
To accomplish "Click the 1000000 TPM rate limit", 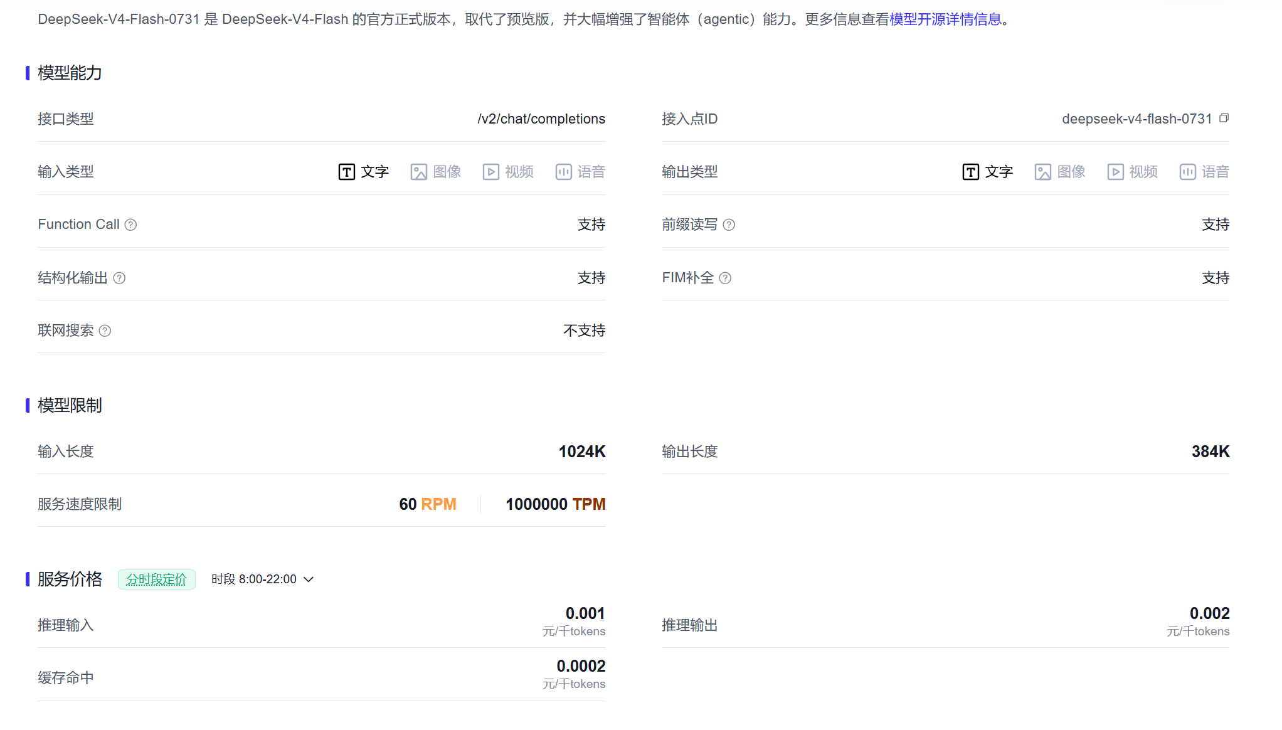I will click(556, 504).
